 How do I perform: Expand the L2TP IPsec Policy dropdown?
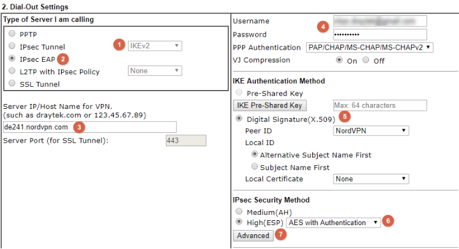pos(154,71)
